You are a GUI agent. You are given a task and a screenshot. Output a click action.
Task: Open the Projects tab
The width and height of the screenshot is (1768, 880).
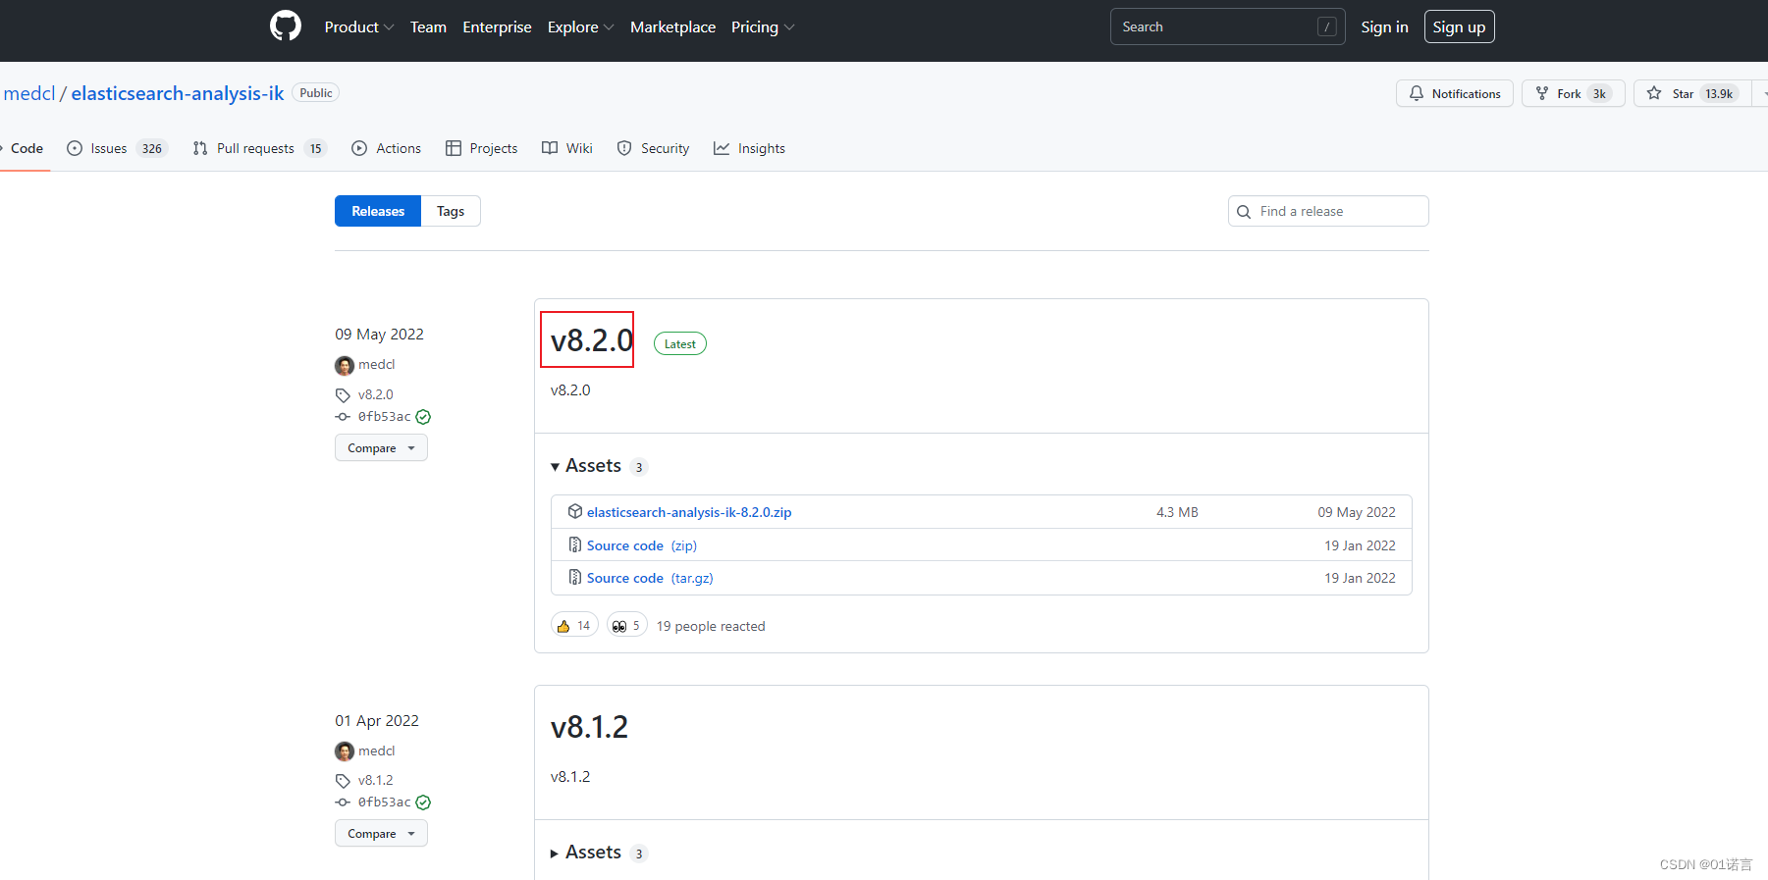[x=481, y=148]
